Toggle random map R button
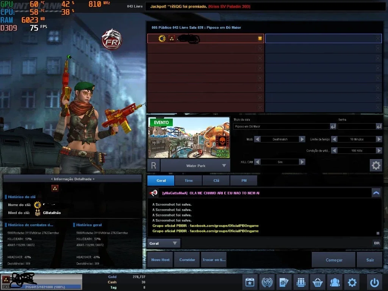This screenshot has width=388, height=291. click(153, 166)
